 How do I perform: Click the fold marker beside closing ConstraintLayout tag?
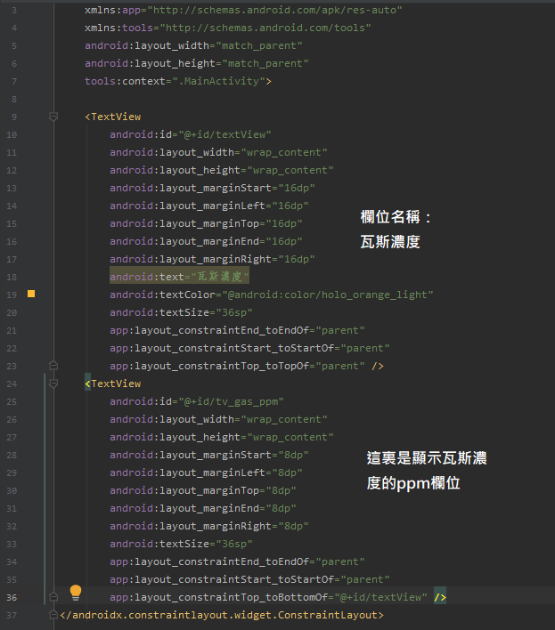[x=53, y=615]
